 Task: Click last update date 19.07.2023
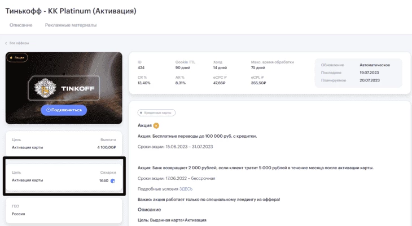[369, 73]
